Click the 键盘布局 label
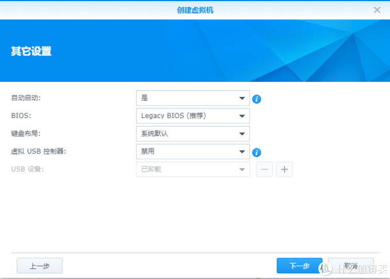Screen dimensions: 390x279 click(26, 133)
